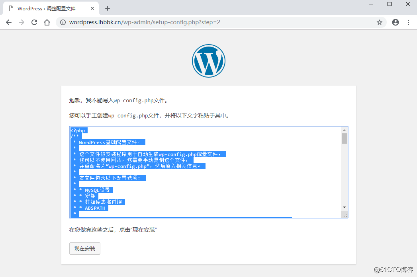This screenshot has width=417, height=277.
Task: Click the MySQL设置 line in code
Action: 97,190
